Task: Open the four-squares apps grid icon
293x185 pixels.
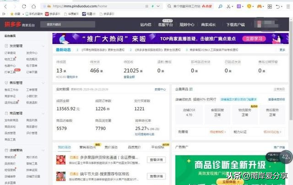Action: tap(270, 6)
